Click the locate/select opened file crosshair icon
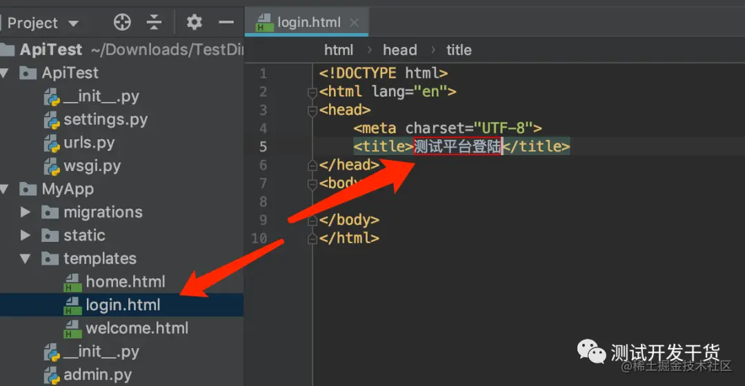The height and width of the screenshot is (386, 745). click(122, 22)
